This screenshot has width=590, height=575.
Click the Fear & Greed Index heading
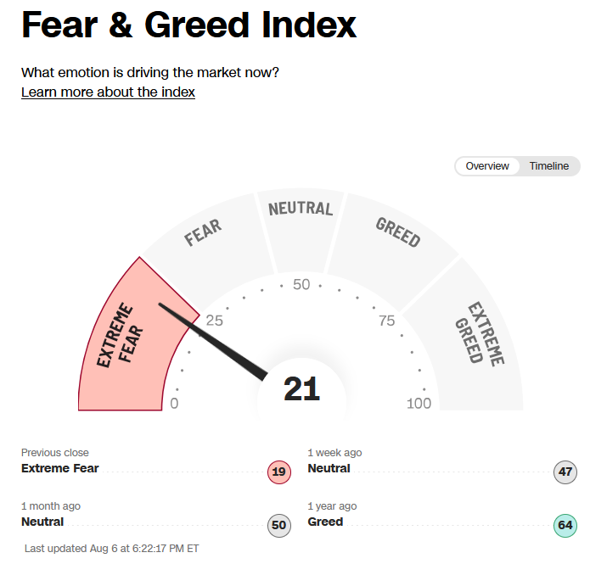point(189,25)
